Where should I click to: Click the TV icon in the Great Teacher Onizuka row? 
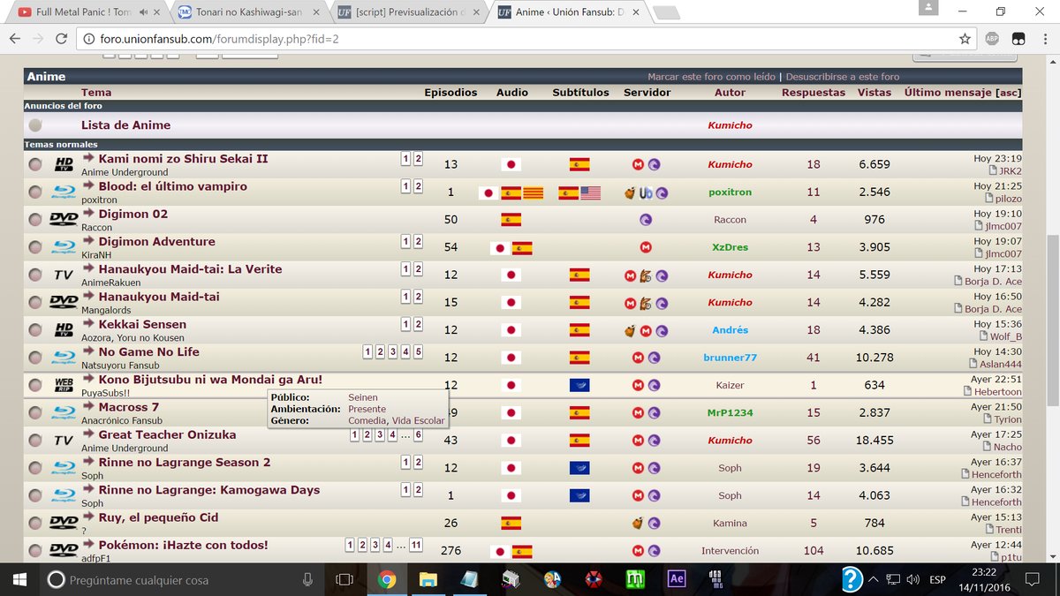[x=64, y=441]
